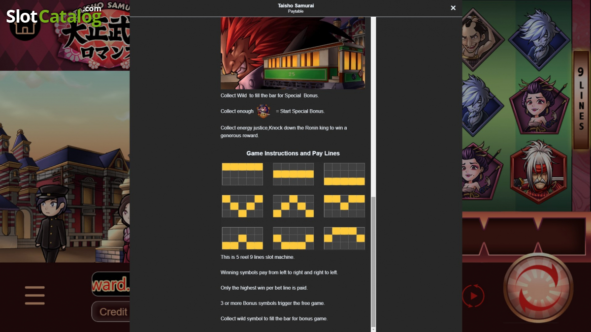The image size is (591, 332).
Task: Pick the V-shaped payline diagram
Action: pos(242,206)
